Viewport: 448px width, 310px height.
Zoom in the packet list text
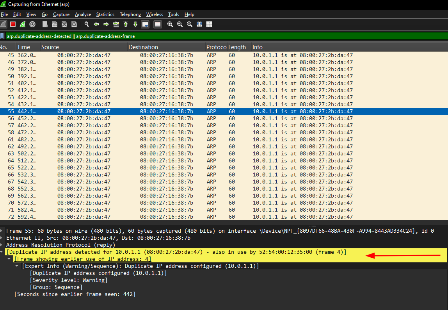170,24
